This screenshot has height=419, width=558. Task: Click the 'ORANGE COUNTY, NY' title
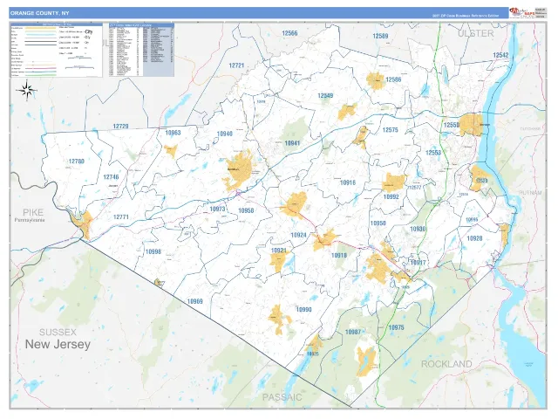coord(39,13)
